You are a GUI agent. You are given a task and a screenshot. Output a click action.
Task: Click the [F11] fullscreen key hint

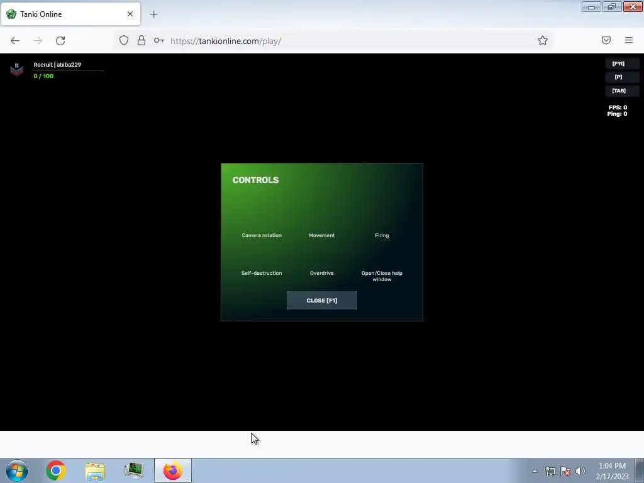(622, 64)
